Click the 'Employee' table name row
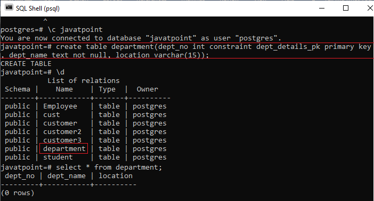 (x=60, y=106)
